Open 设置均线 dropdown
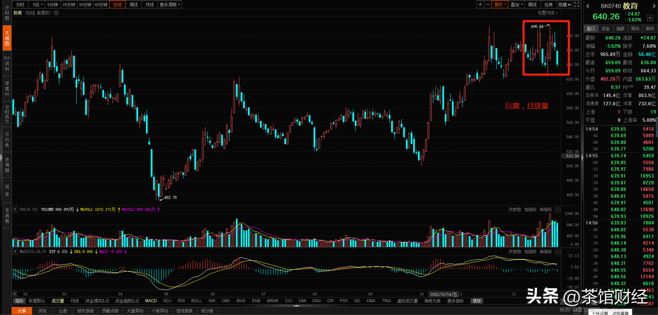 point(548,13)
